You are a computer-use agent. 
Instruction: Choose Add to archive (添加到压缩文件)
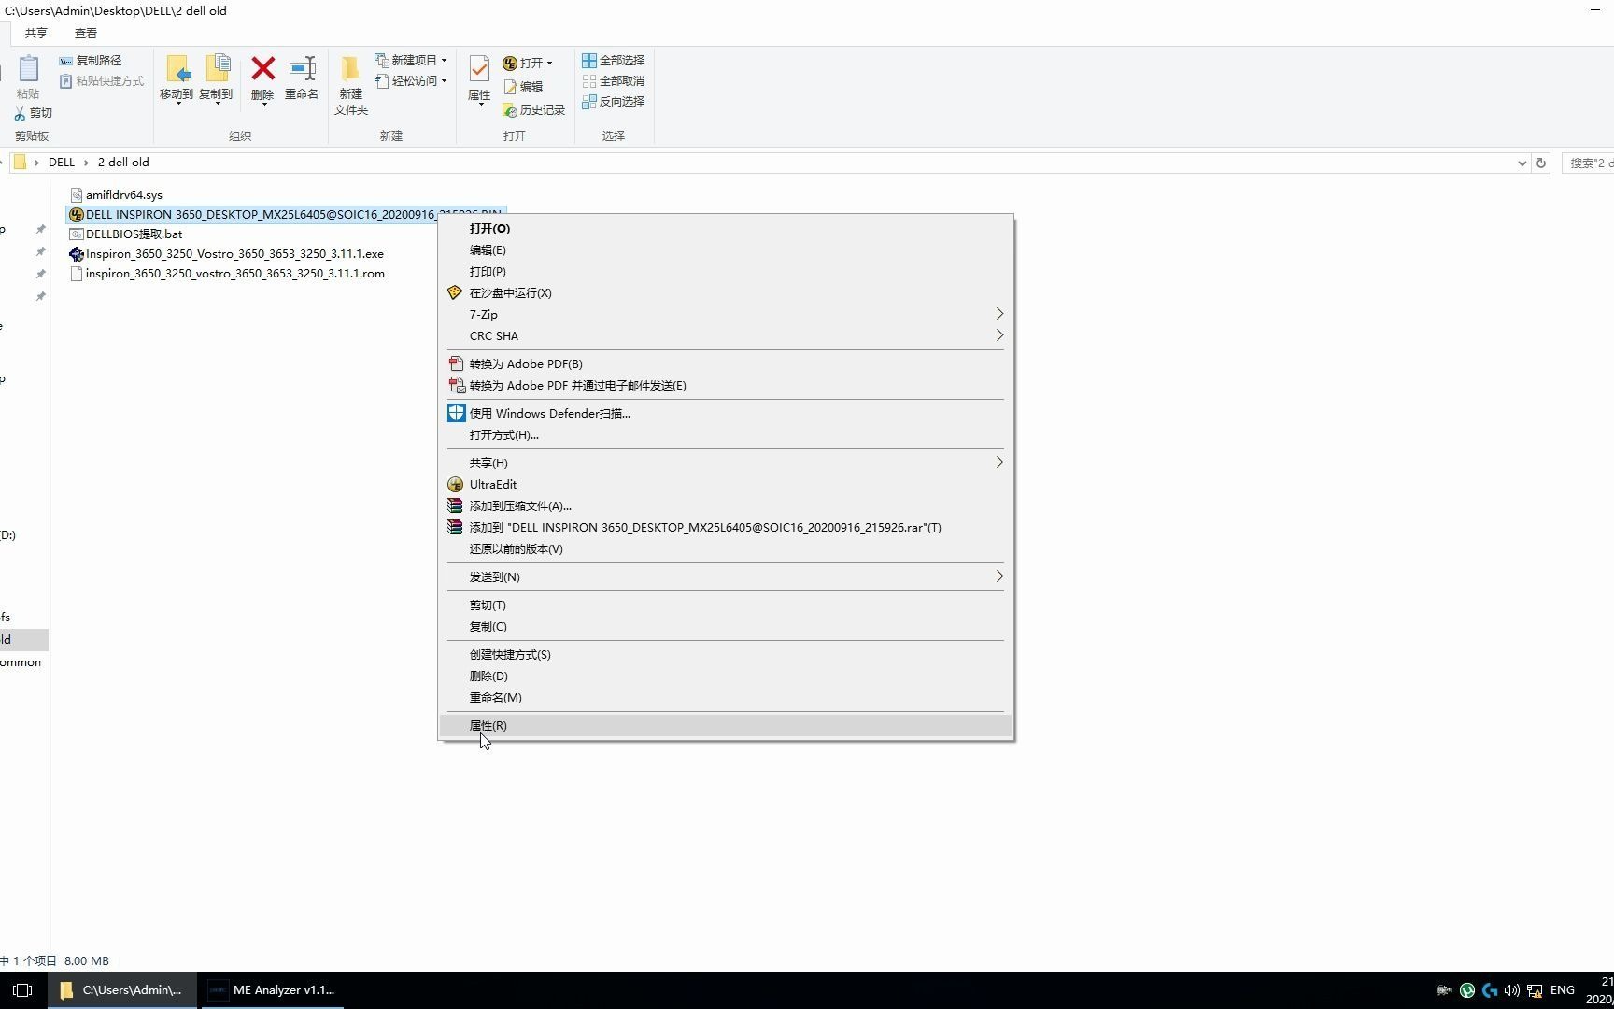pos(726,506)
